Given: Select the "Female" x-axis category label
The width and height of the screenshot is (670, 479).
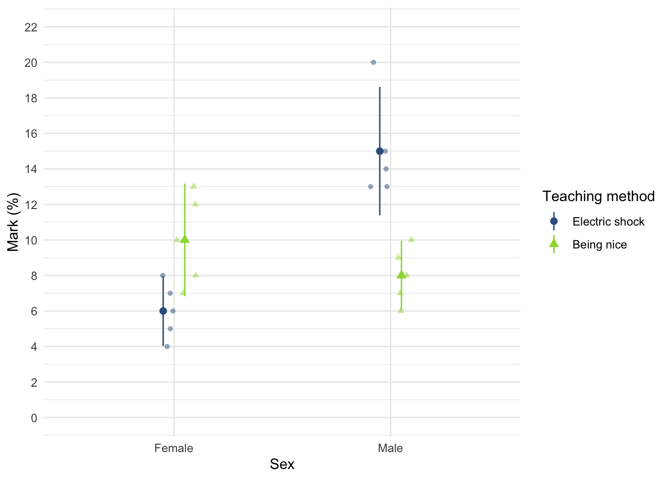Looking at the screenshot, I should point(173,448).
